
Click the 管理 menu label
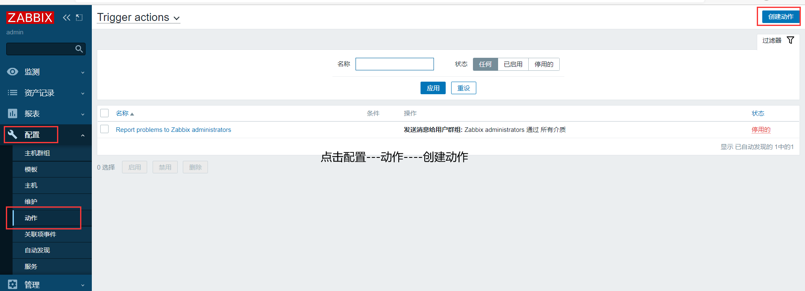pos(32,285)
